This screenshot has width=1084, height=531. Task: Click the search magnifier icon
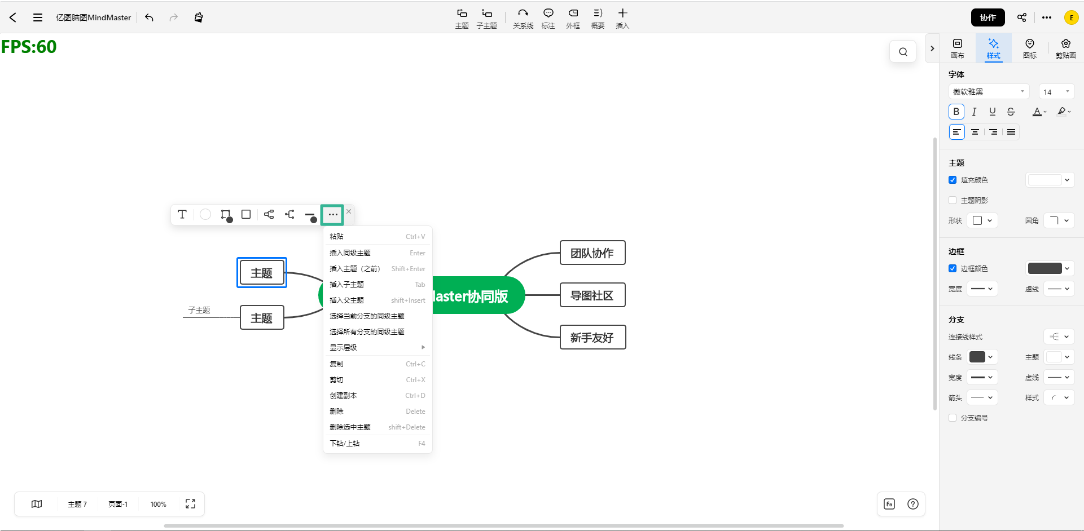click(x=903, y=52)
